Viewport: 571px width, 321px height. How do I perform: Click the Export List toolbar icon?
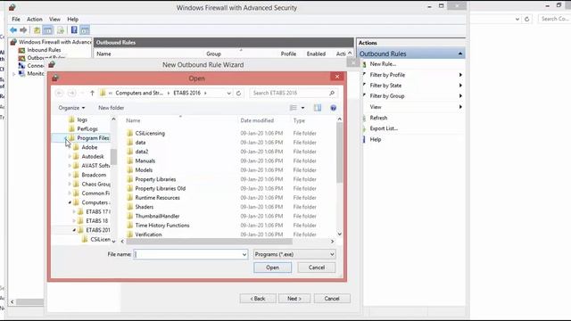[x=61, y=29]
